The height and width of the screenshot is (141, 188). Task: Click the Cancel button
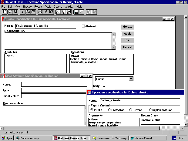click(127, 47)
